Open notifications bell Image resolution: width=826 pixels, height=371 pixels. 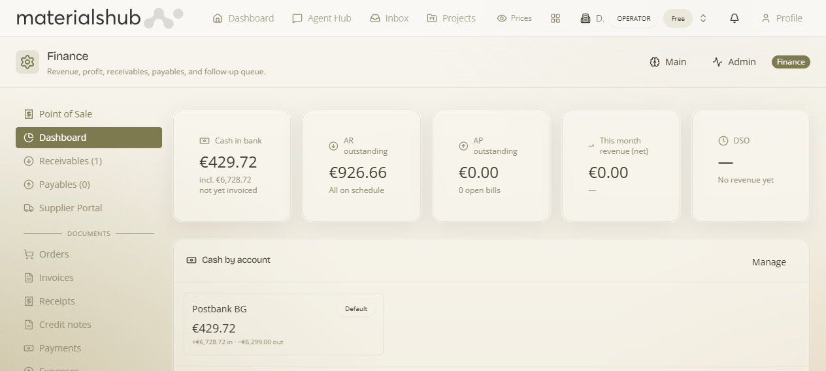click(735, 18)
